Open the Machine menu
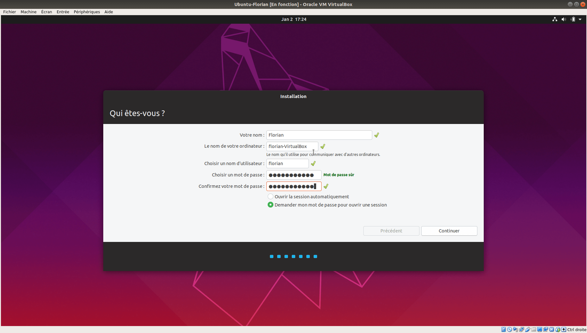This screenshot has width=587, height=333. pyautogui.click(x=29, y=12)
